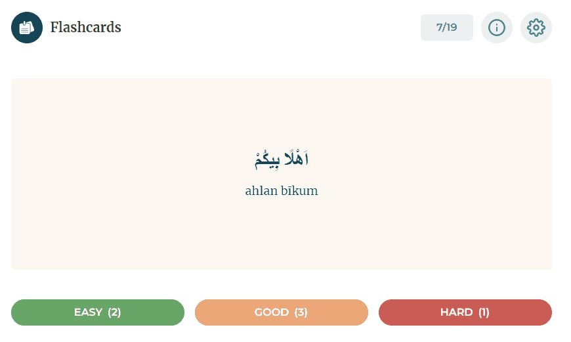Click the (1) count on Hard button

click(x=484, y=312)
